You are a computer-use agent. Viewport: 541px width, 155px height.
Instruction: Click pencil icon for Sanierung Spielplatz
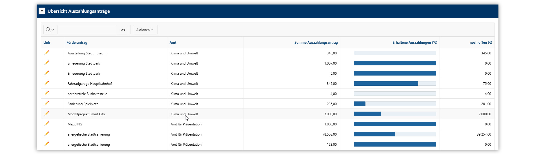click(47, 103)
